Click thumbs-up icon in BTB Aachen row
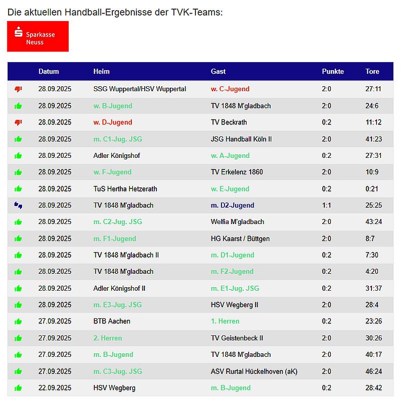This screenshot has width=401, height=403. (x=19, y=321)
